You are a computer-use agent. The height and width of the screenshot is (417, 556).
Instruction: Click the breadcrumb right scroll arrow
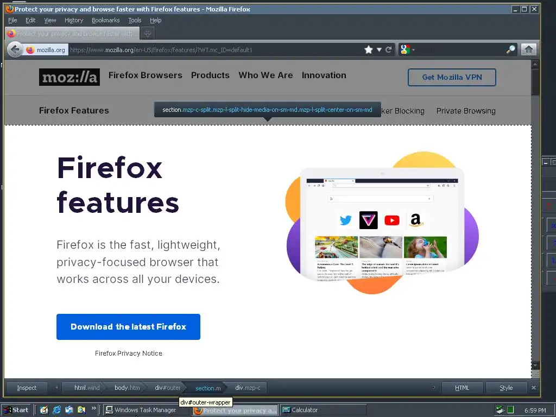tap(434, 388)
